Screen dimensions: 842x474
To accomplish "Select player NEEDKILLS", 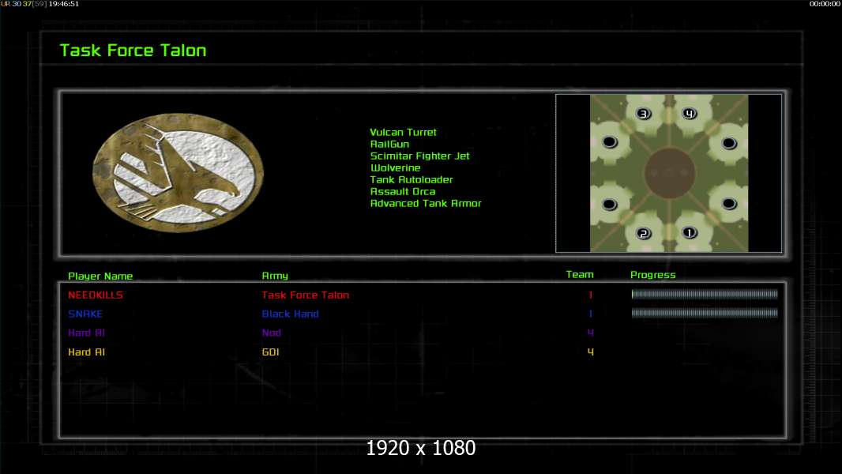I will click(x=95, y=295).
